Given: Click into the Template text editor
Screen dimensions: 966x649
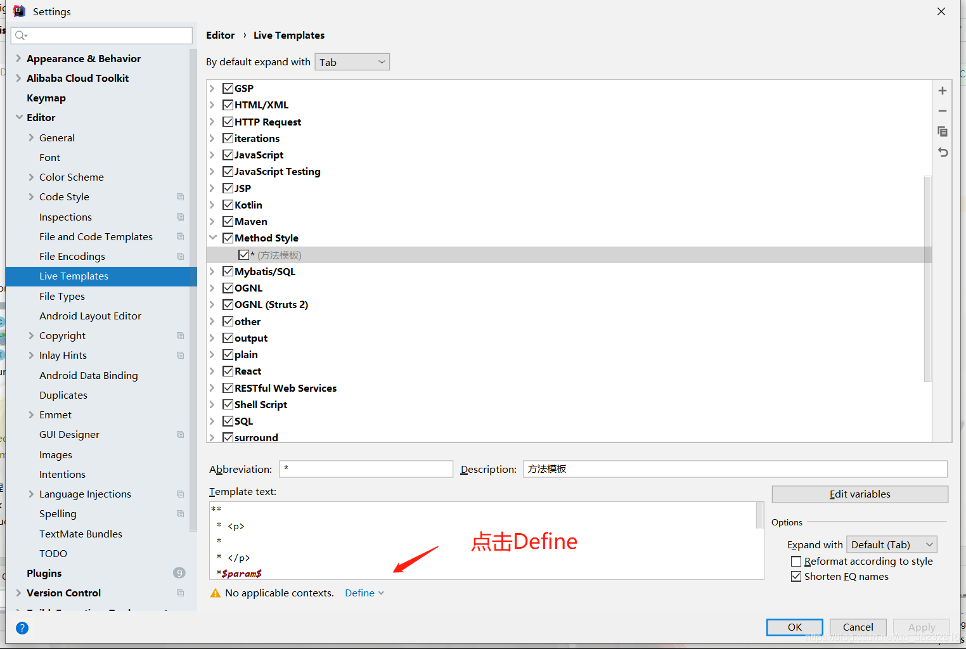Looking at the screenshot, I should pos(483,541).
